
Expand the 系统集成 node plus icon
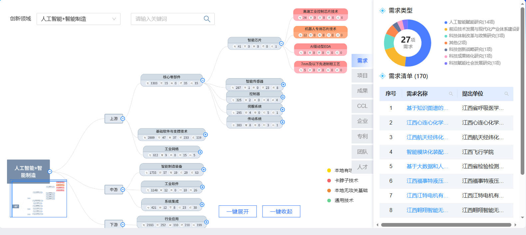(202, 204)
